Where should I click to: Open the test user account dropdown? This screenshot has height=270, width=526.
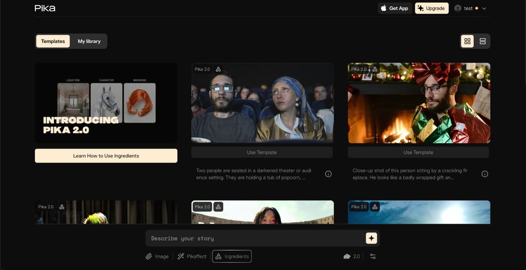click(470, 8)
